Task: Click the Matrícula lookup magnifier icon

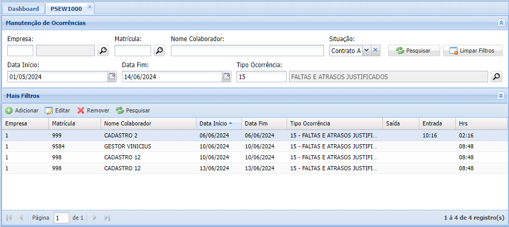Action: [159, 51]
